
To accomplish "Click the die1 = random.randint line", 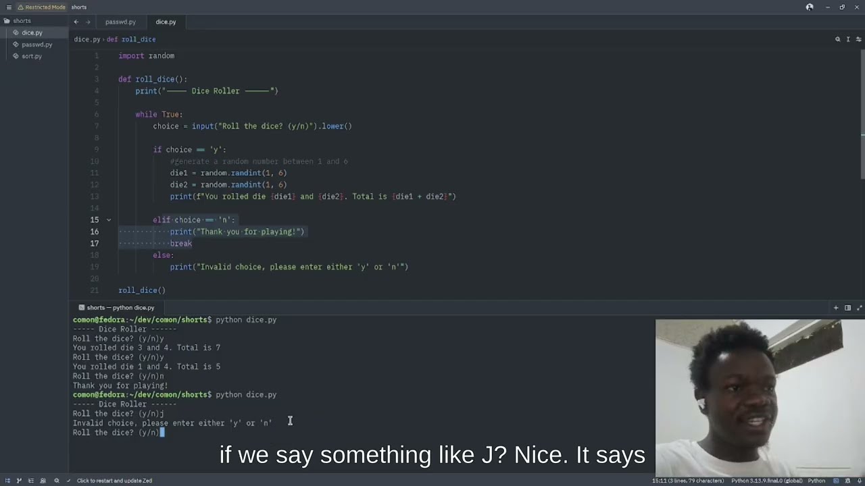I will pyautogui.click(x=228, y=173).
